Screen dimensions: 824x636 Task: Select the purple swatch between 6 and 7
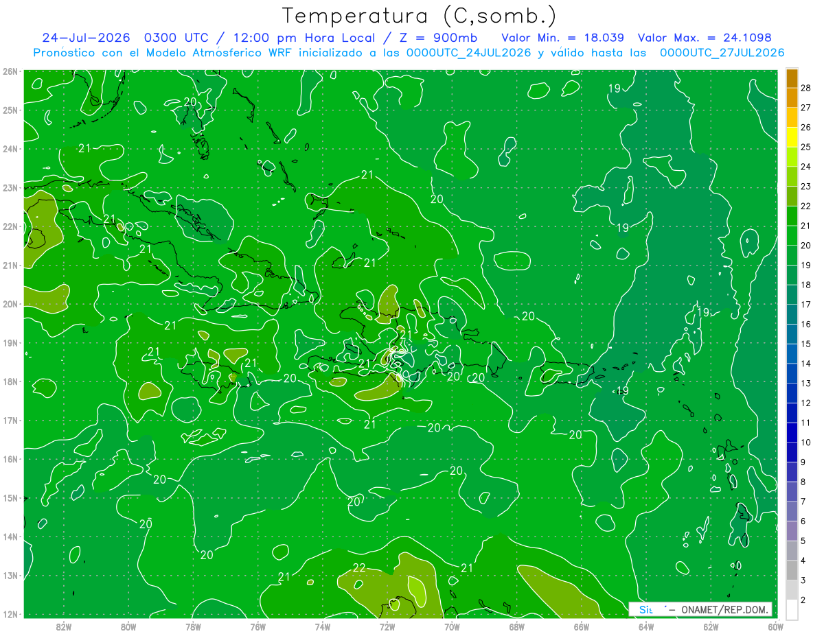pyautogui.click(x=792, y=512)
